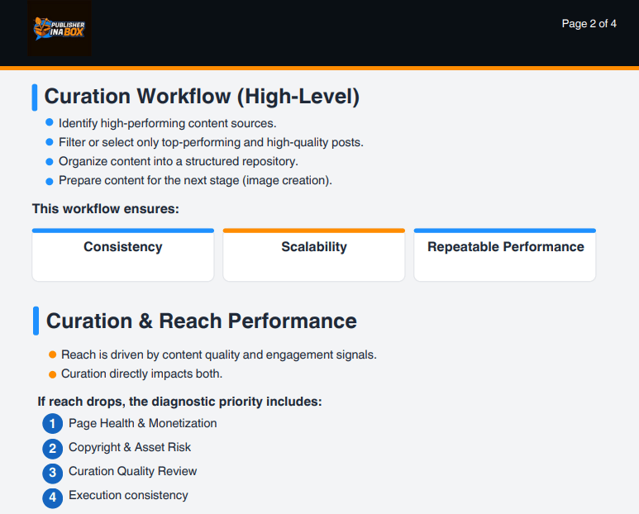Click the 'Curation Workflow (High-Level)' heading
639x514 pixels.
[x=202, y=97]
